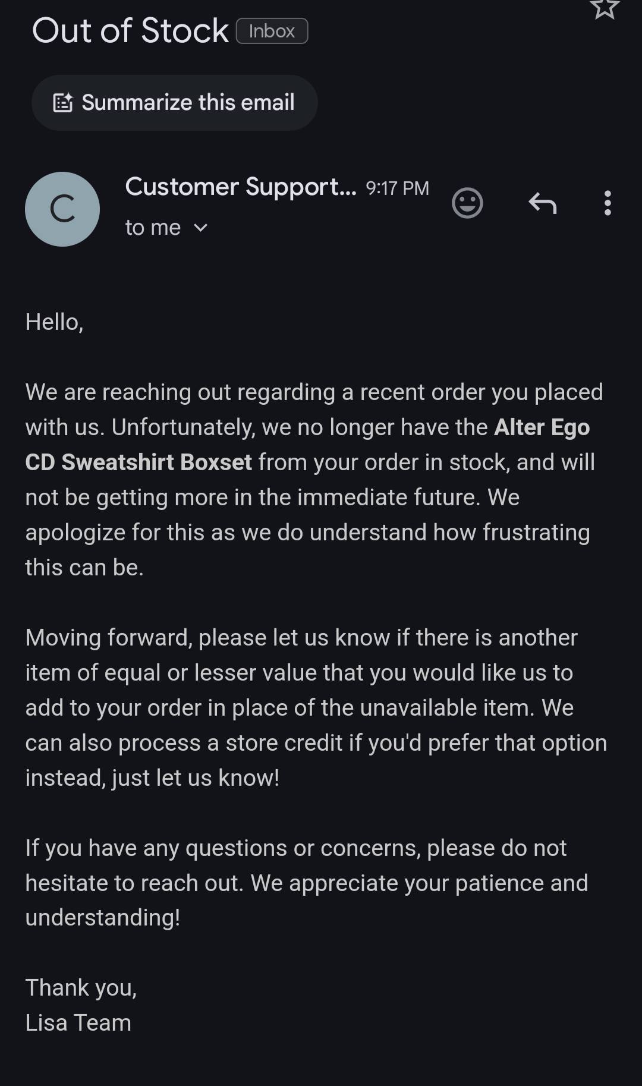Image resolution: width=642 pixels, height=1086 pixels.
Task: Star this Out of Stock email
Action: pyautogui.click(x=605, y=8)
